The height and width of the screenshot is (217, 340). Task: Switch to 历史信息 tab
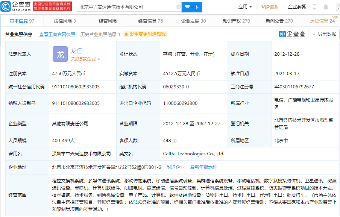point(322,21)
